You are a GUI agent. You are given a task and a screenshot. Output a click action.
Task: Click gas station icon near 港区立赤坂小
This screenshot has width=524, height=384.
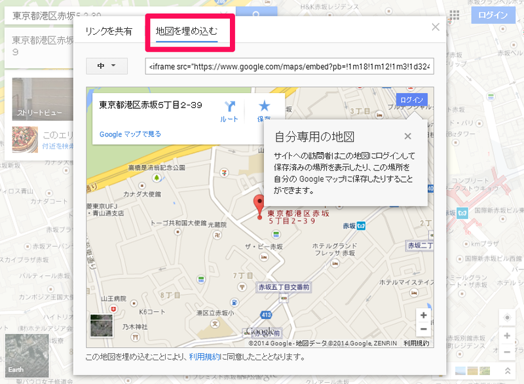click(x=234, y=303)
